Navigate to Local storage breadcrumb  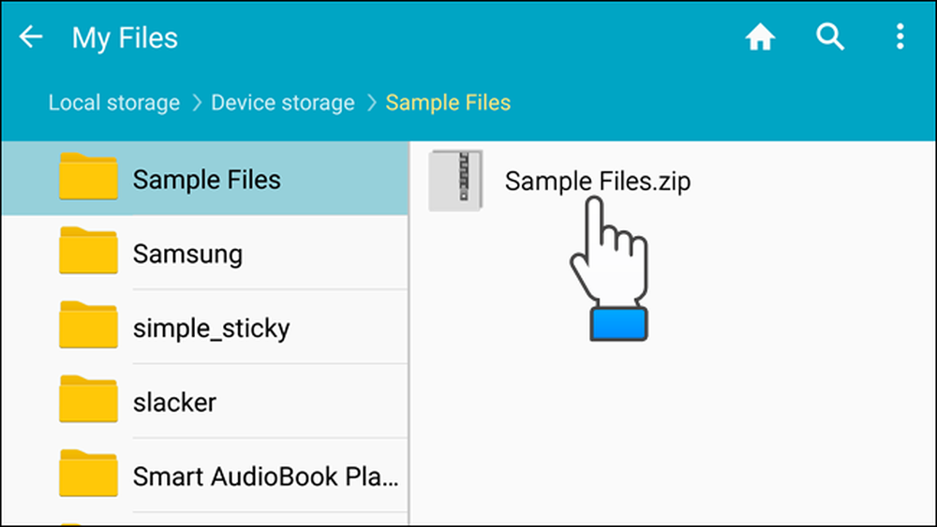pos(114,103)
